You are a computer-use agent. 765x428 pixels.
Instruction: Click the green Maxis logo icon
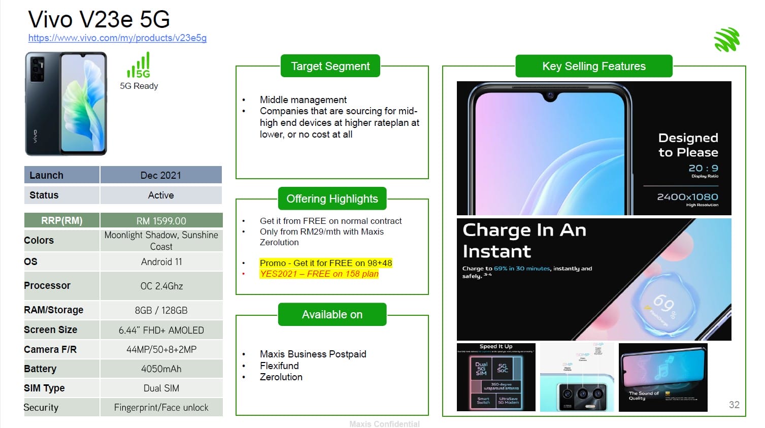click(x=726, y=40)
